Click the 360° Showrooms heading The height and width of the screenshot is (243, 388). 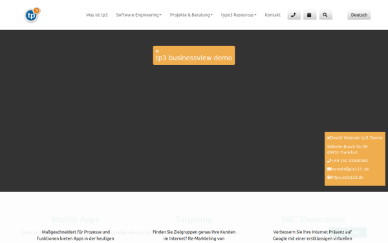312,220
